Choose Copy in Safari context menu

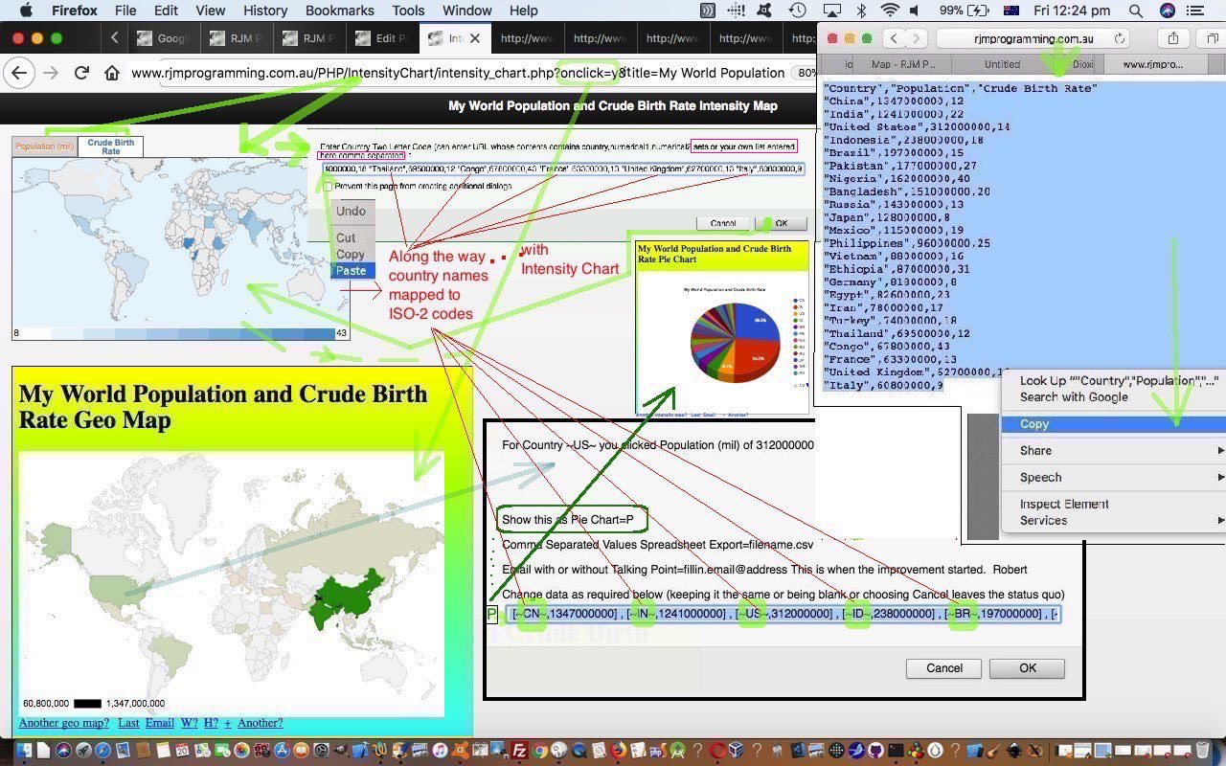click(x=1113, y=423)
